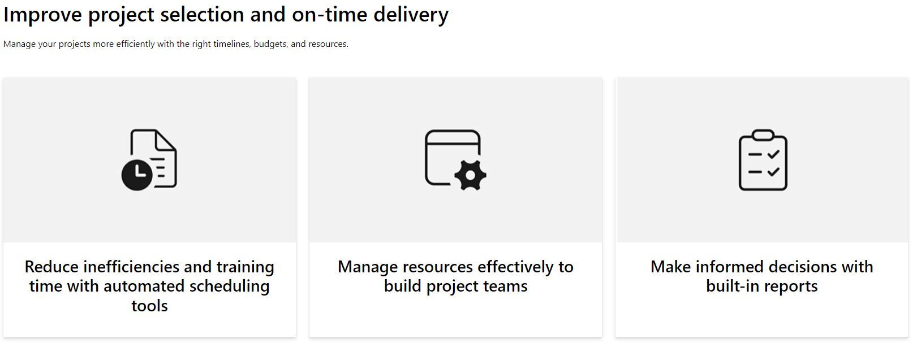Click the gray image area of the scheduling tools card

pyautogui.click(x=149, y=160)
